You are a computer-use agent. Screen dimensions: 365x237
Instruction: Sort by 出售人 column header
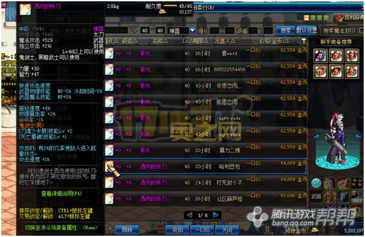[x=224, y=41]
